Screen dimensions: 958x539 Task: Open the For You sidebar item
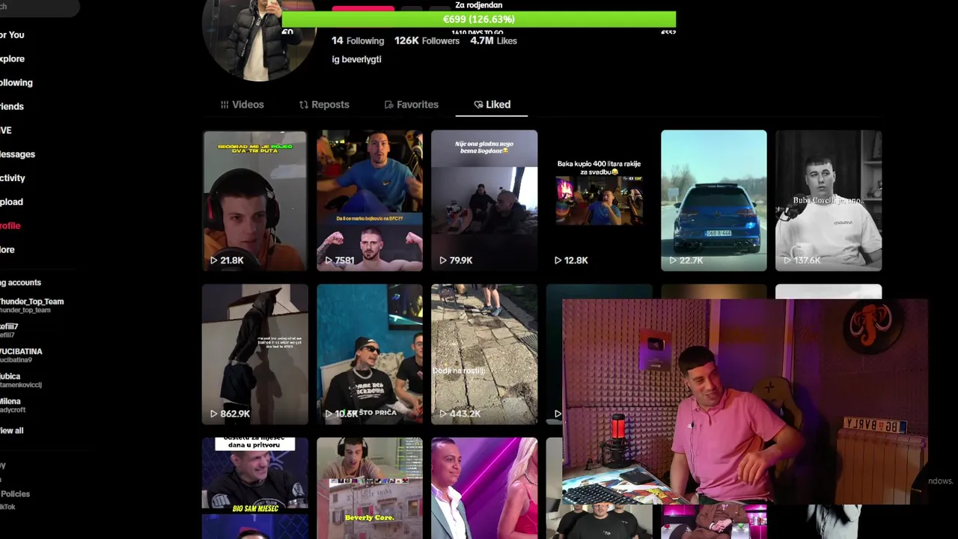tap(12, 35)
